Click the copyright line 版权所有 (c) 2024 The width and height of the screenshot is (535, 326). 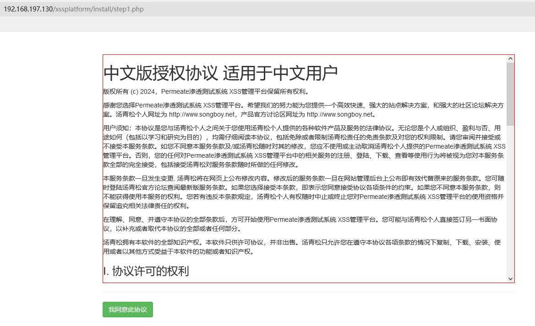(207, 91)
